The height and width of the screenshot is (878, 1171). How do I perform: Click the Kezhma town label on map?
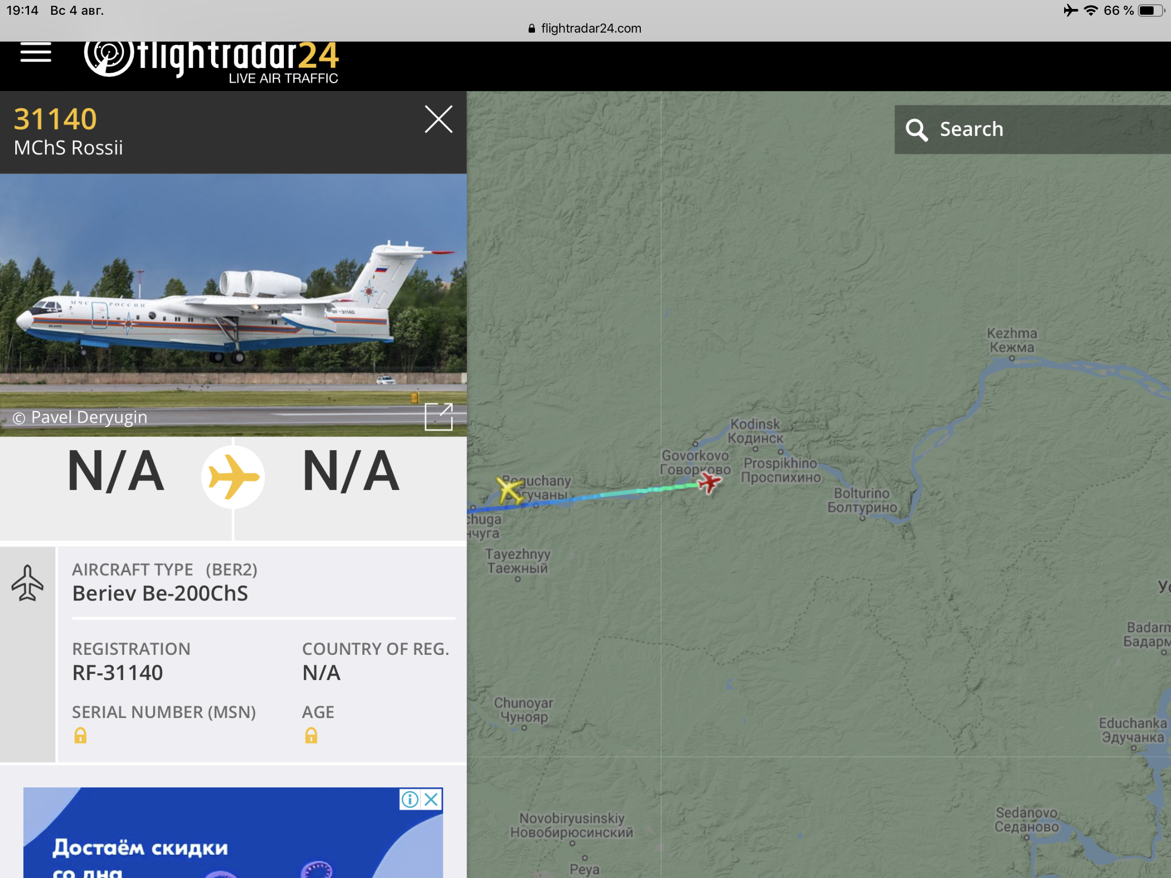click(1011, 340)
